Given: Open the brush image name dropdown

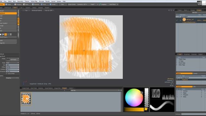Looking at the screenshot, I should 14,59.
